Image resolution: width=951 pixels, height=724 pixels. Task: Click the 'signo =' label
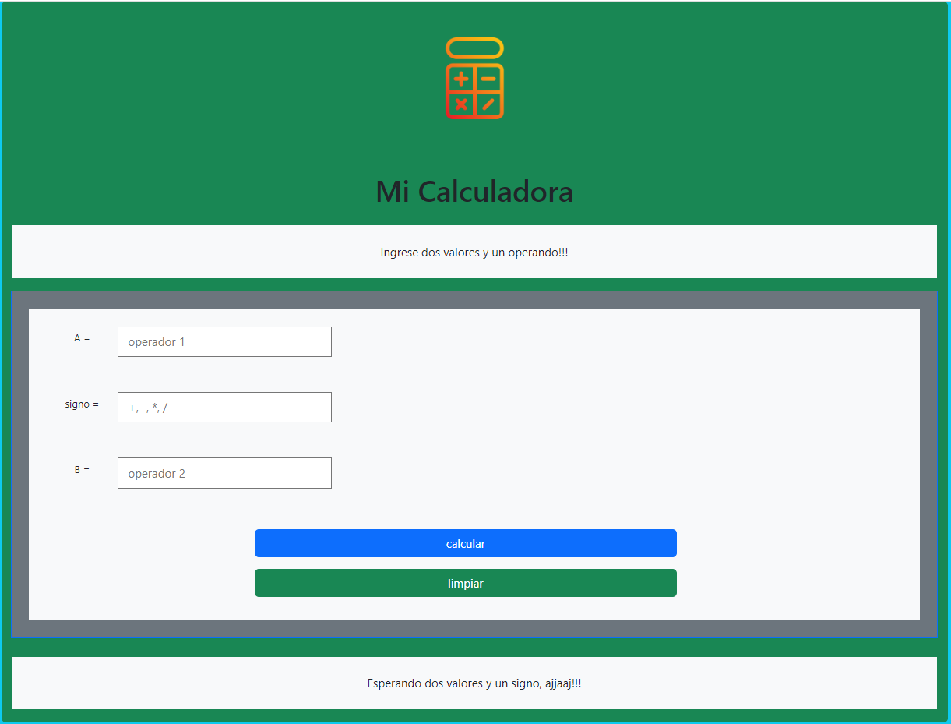(x=82, y=404)
